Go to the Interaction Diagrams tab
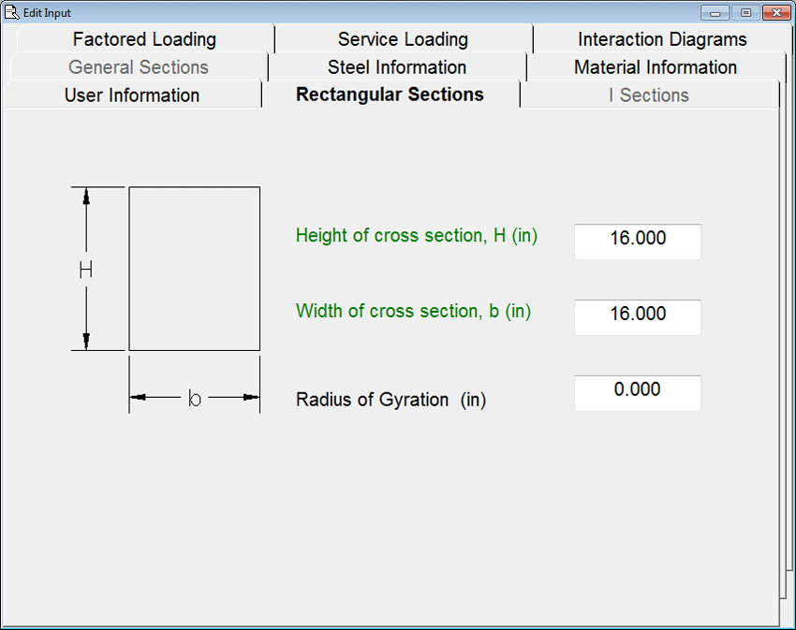The height and width of the screenshot is (630, 796). 662,39
